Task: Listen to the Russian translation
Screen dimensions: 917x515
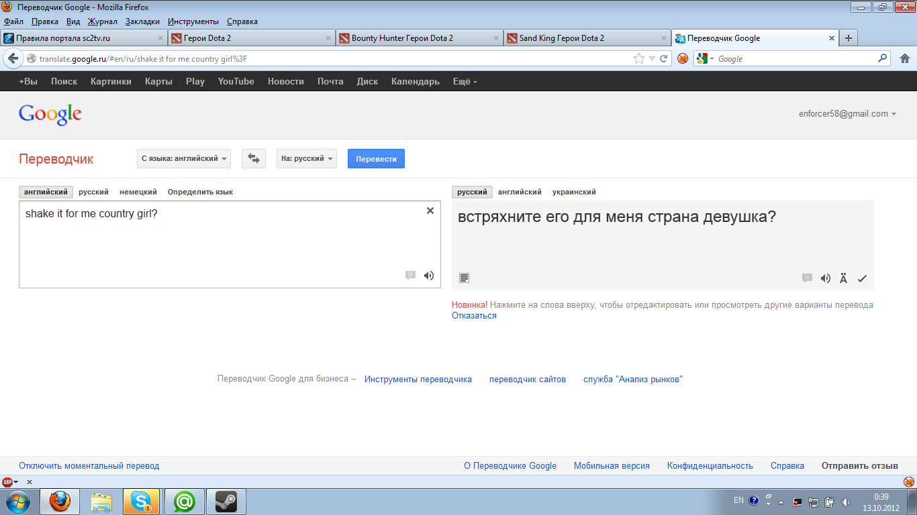Action: 826,278
